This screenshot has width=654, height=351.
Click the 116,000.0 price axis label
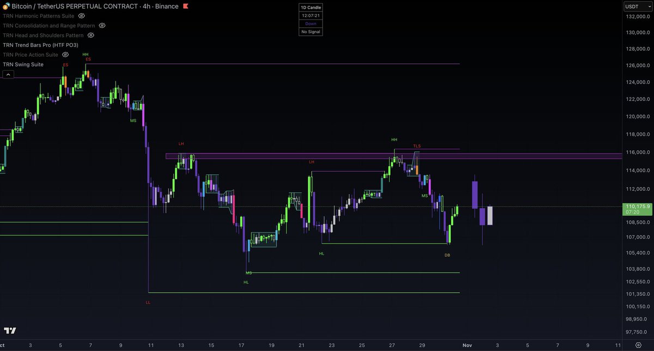[637, 153]
